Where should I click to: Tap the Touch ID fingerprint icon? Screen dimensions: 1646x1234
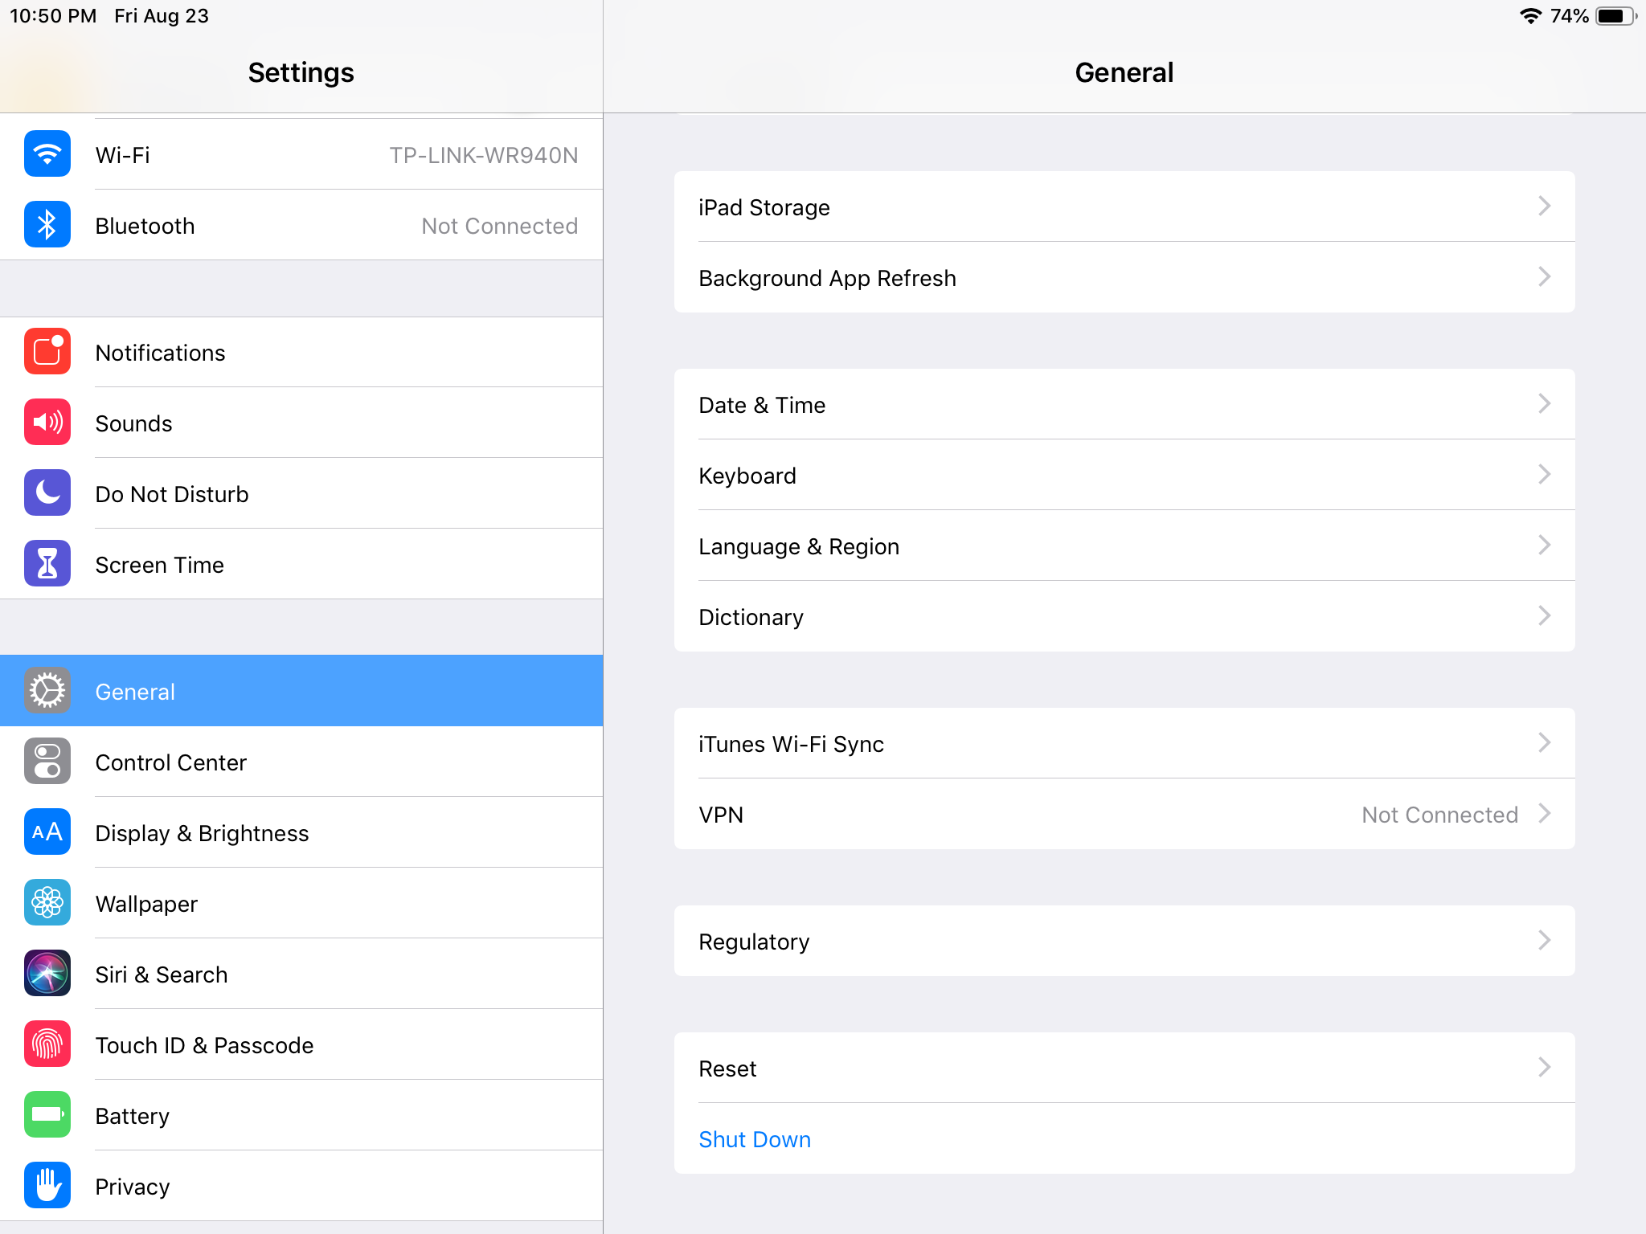[47, 1044]
